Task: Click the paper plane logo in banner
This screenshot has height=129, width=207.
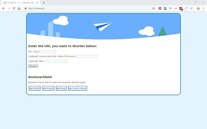Action: coord(103,27)
